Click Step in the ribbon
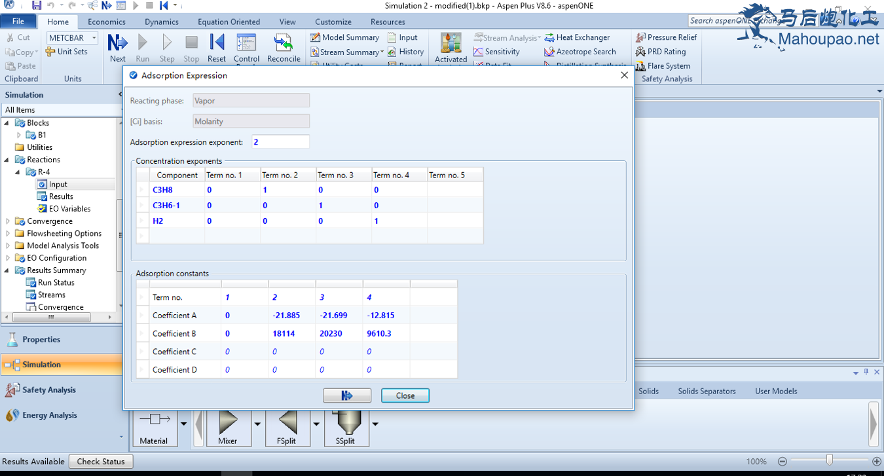Viewport: 884px width, 476px height. (167, 48)
